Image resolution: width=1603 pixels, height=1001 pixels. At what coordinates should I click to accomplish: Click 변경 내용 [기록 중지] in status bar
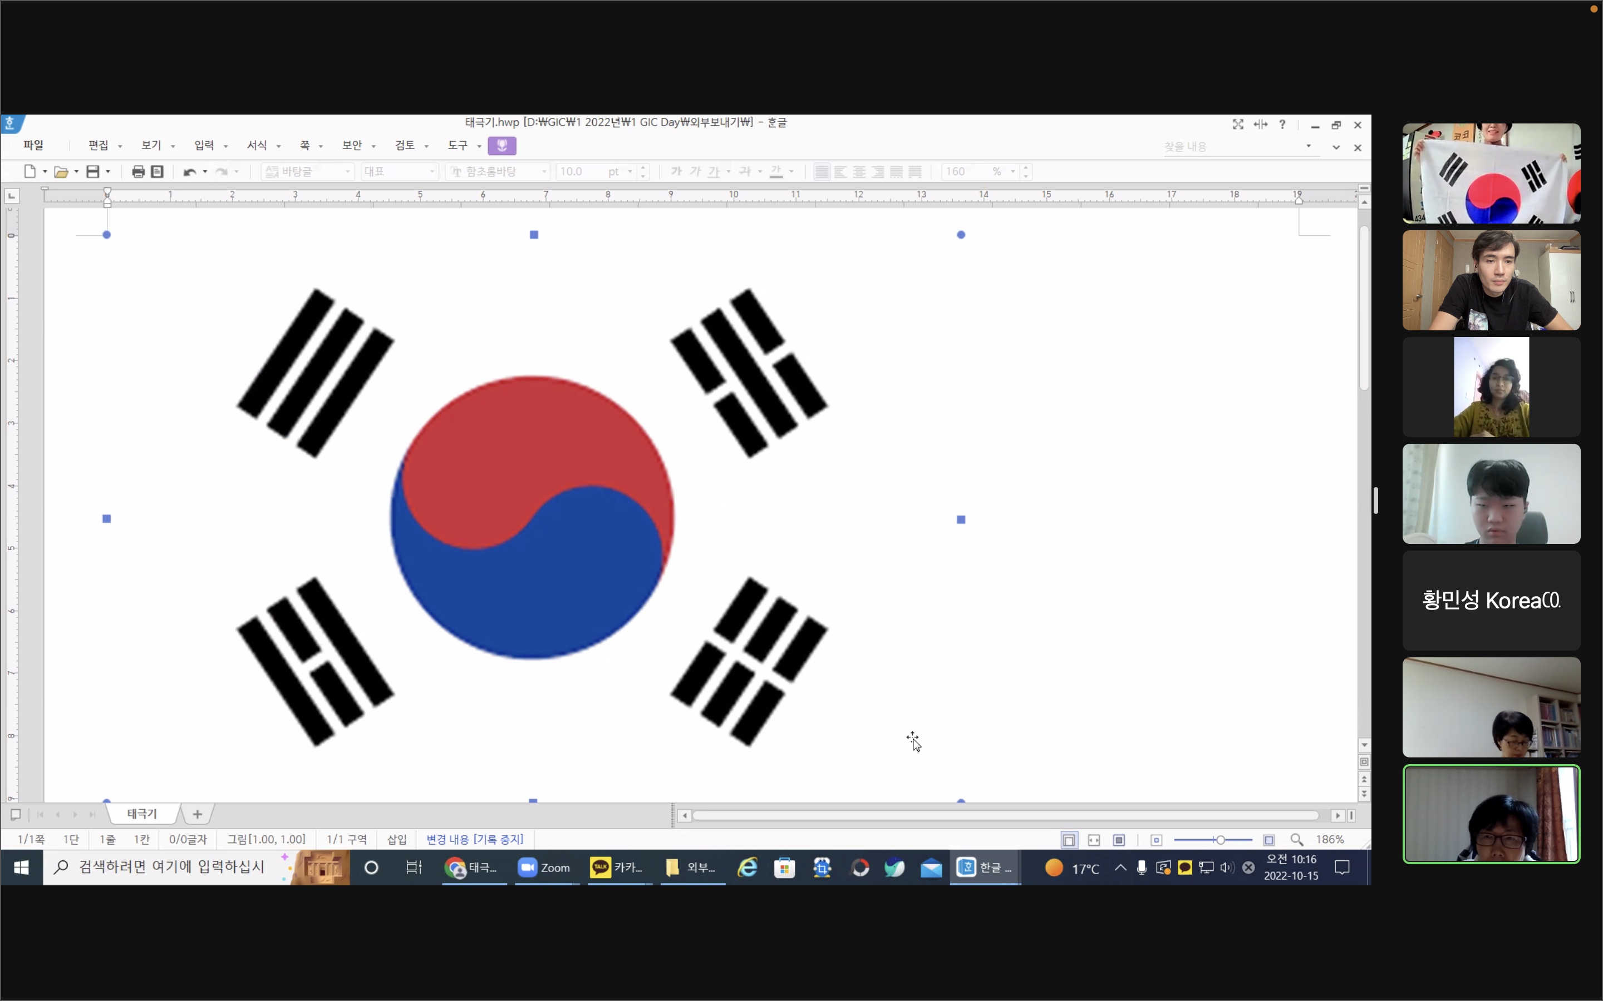point(474,840)
